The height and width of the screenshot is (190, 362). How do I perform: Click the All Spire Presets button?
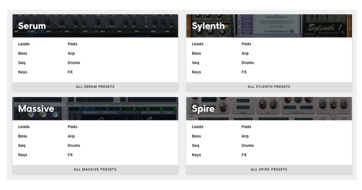[x=269, y=170]
